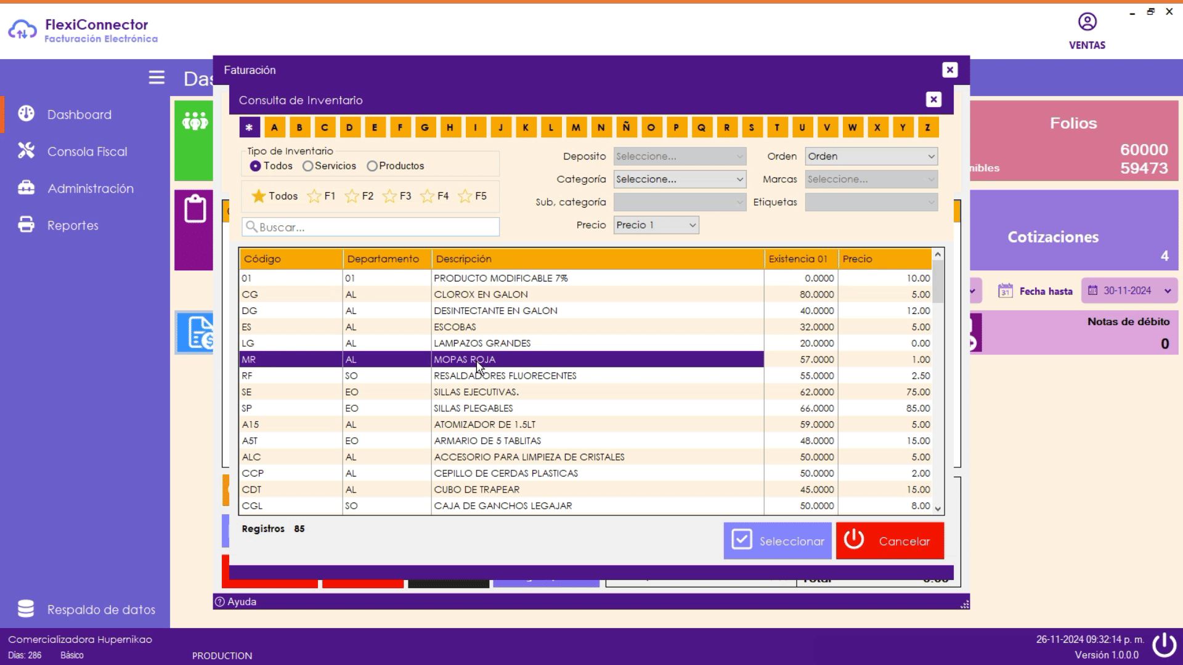Click the Administración briefcase icon
Screen dimensions: 1183x665
point(26,188)
